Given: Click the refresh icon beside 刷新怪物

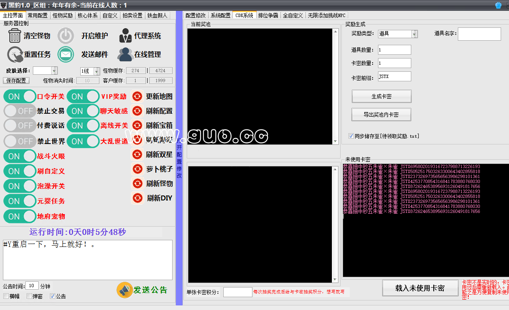Looking at the screenshot, I should tap(137, 183).
